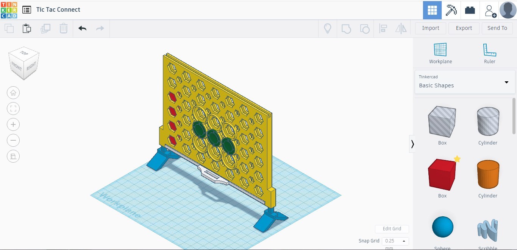Select the middle green game disc
This screenshot has width=517, height=250.
click(x=213, y=137)
